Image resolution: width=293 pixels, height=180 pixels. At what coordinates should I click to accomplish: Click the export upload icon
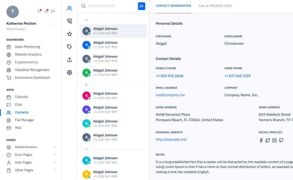(69, 60)
